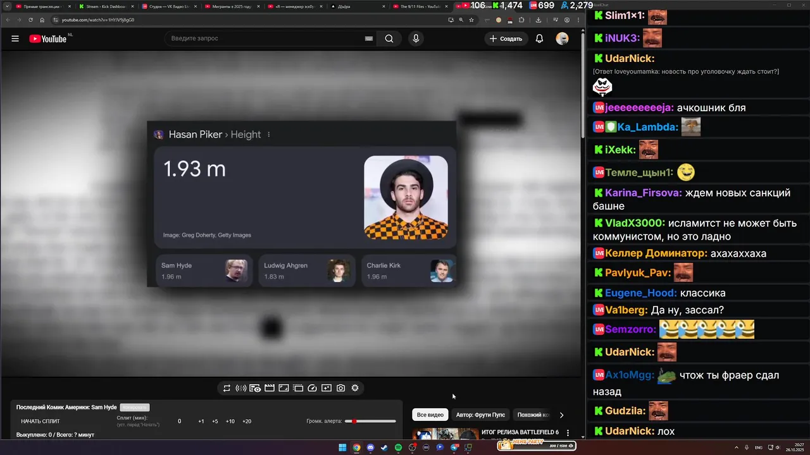This screenshot has width=810, height=455.
Task: Click username VladX3000 in chat
Action: tap(635, 223)
